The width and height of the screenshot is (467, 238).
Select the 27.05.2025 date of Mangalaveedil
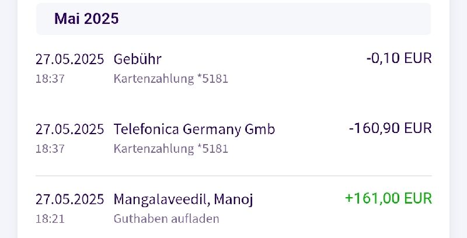(x=69, y=199)
